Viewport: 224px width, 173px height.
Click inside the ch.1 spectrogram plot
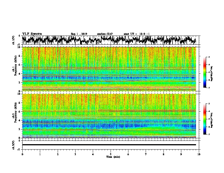click(109, 69)
